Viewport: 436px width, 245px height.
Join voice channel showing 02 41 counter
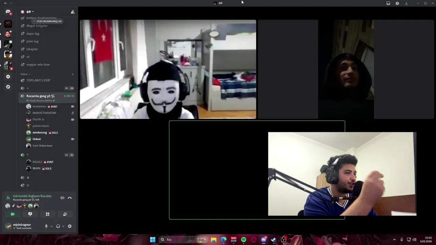(48, 155)
